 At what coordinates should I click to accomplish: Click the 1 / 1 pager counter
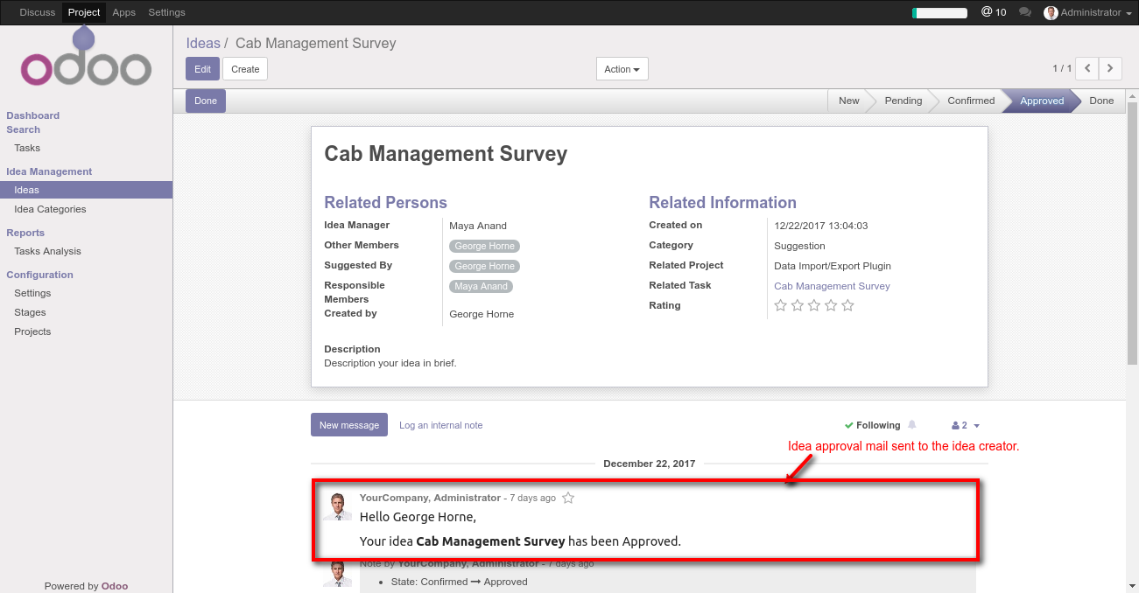coord(1062,68)
